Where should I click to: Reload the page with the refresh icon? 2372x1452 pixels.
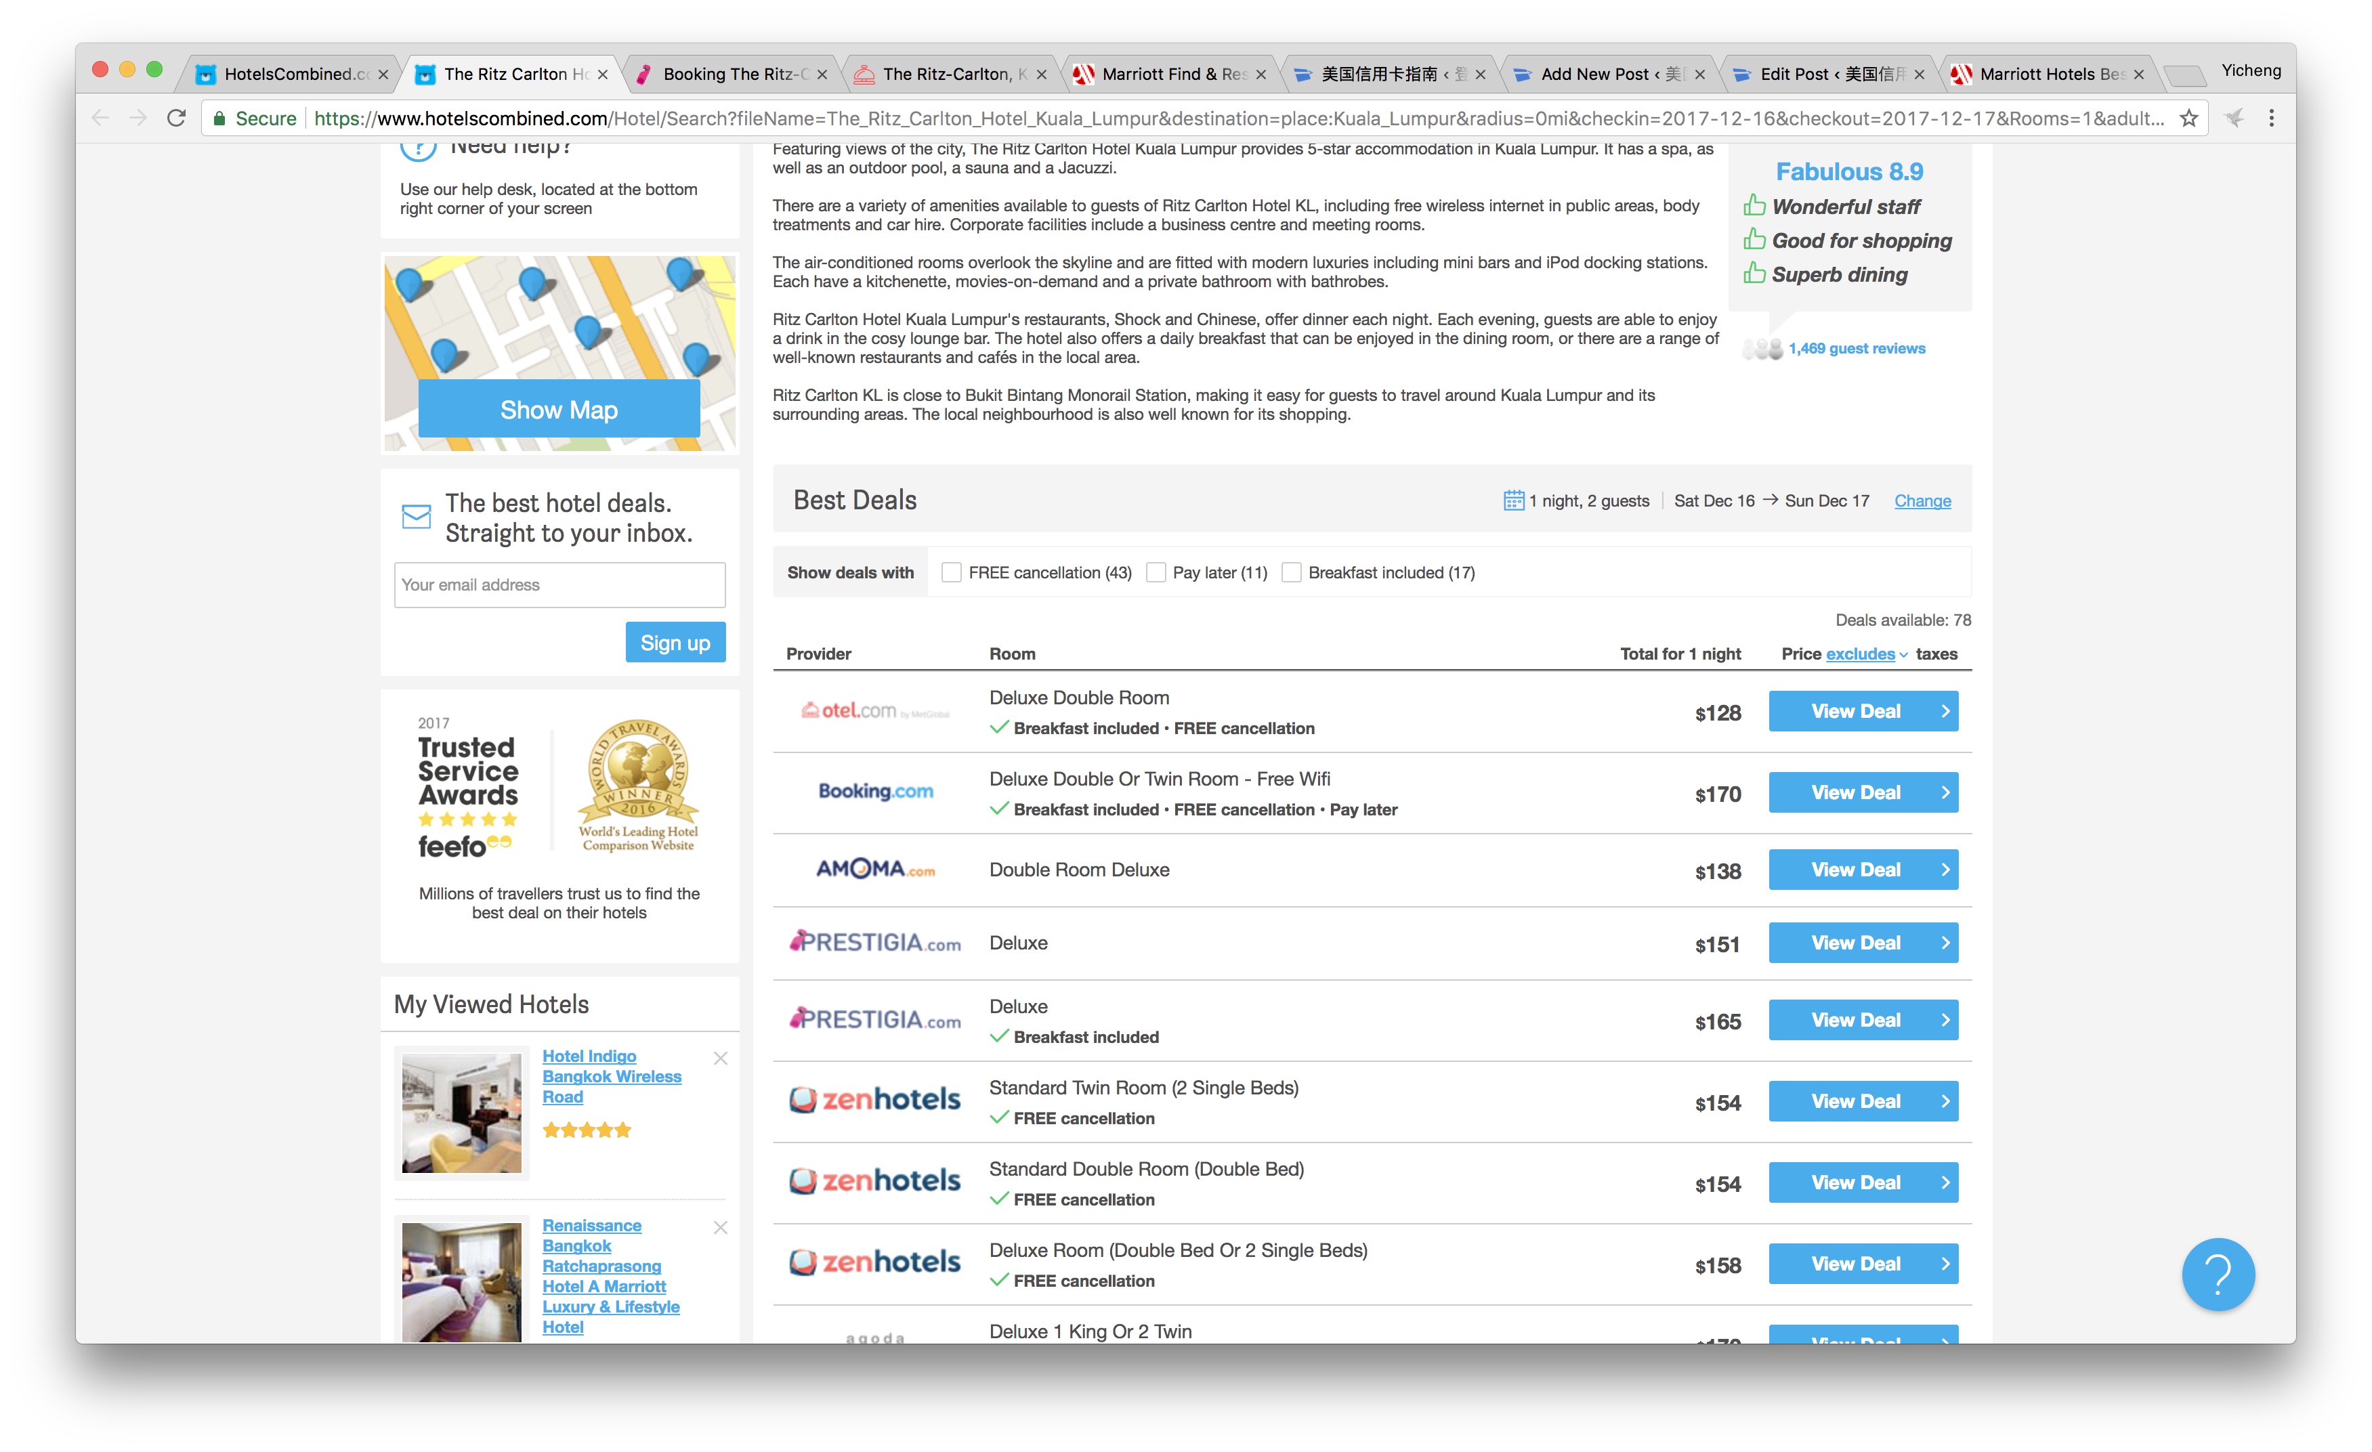tap(176, 119)
